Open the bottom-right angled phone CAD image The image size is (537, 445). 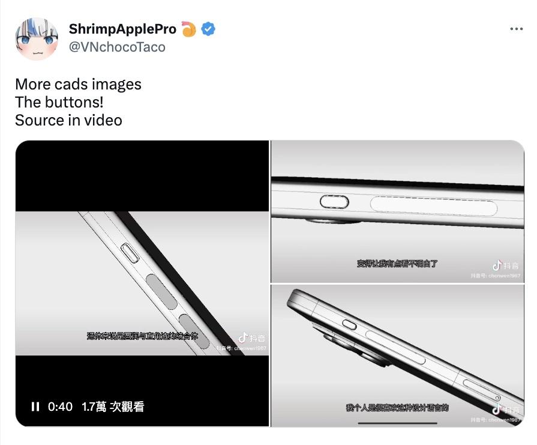pos(398,356)
